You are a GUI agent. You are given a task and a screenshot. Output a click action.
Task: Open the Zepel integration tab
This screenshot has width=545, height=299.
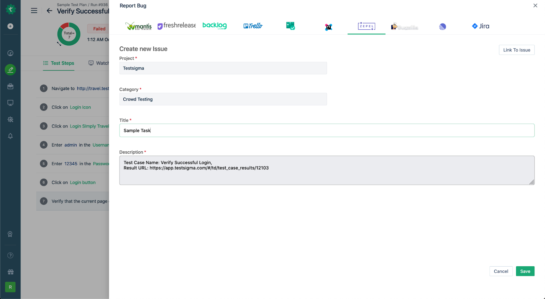point(367,26)
